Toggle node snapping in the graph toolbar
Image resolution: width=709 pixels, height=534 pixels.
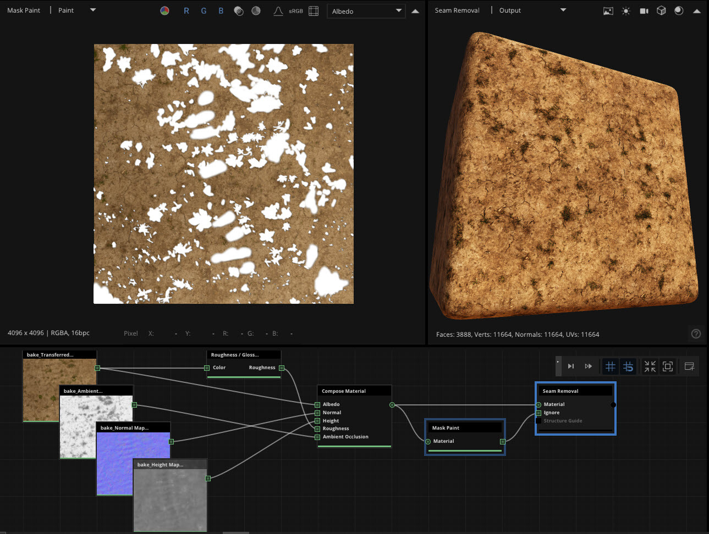click(x=628, y=366)
